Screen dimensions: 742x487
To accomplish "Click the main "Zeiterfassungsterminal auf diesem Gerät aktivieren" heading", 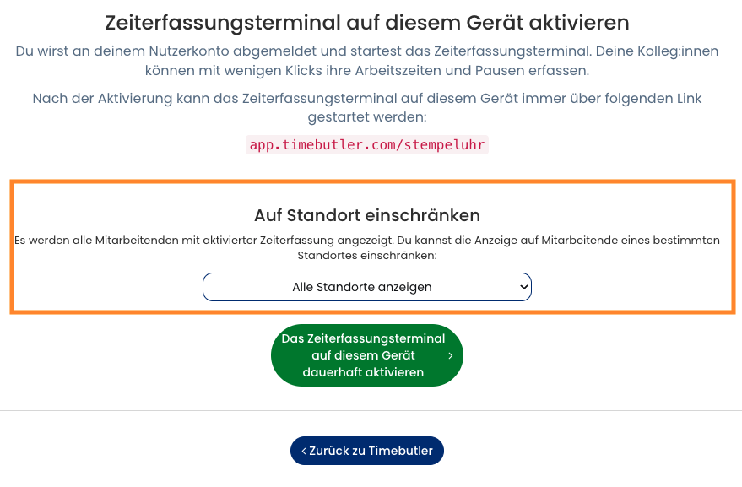I will click(x=367, y=22).
